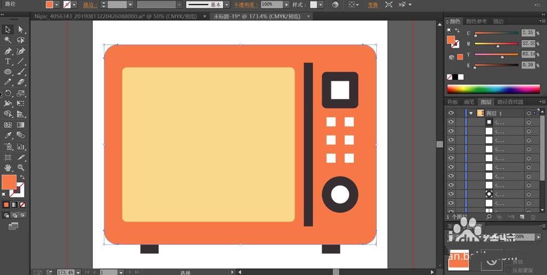Select the Rotate tool
This screenshot has width=547, height=275.
click(x=8, y=93)
